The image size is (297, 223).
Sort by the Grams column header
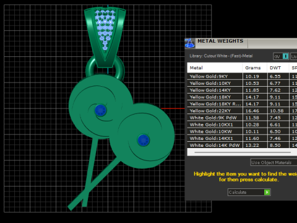click(255, 68)
